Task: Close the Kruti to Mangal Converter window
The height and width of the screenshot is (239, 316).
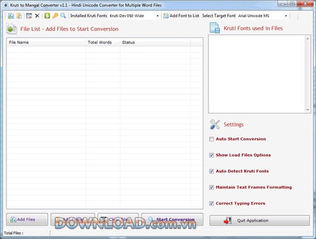Action: click(x=305, y=4)
